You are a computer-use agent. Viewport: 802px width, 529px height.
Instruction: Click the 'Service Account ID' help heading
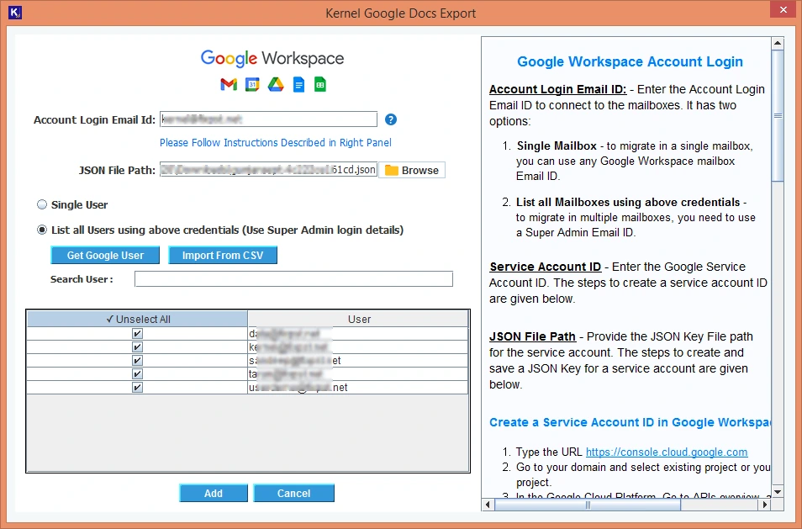pos(546,267)
